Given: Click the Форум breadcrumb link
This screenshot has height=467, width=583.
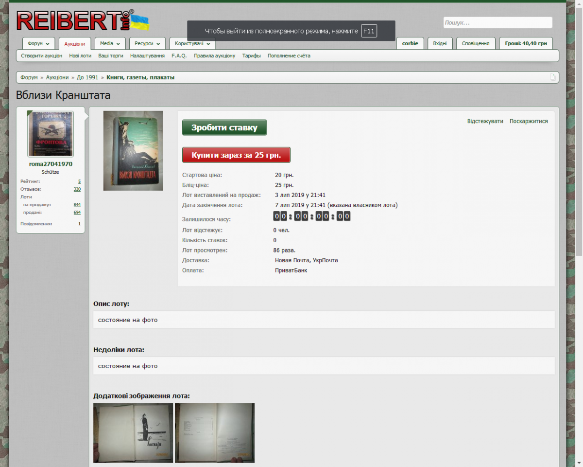Looking at the screenshot, I should tap(29, 77).
